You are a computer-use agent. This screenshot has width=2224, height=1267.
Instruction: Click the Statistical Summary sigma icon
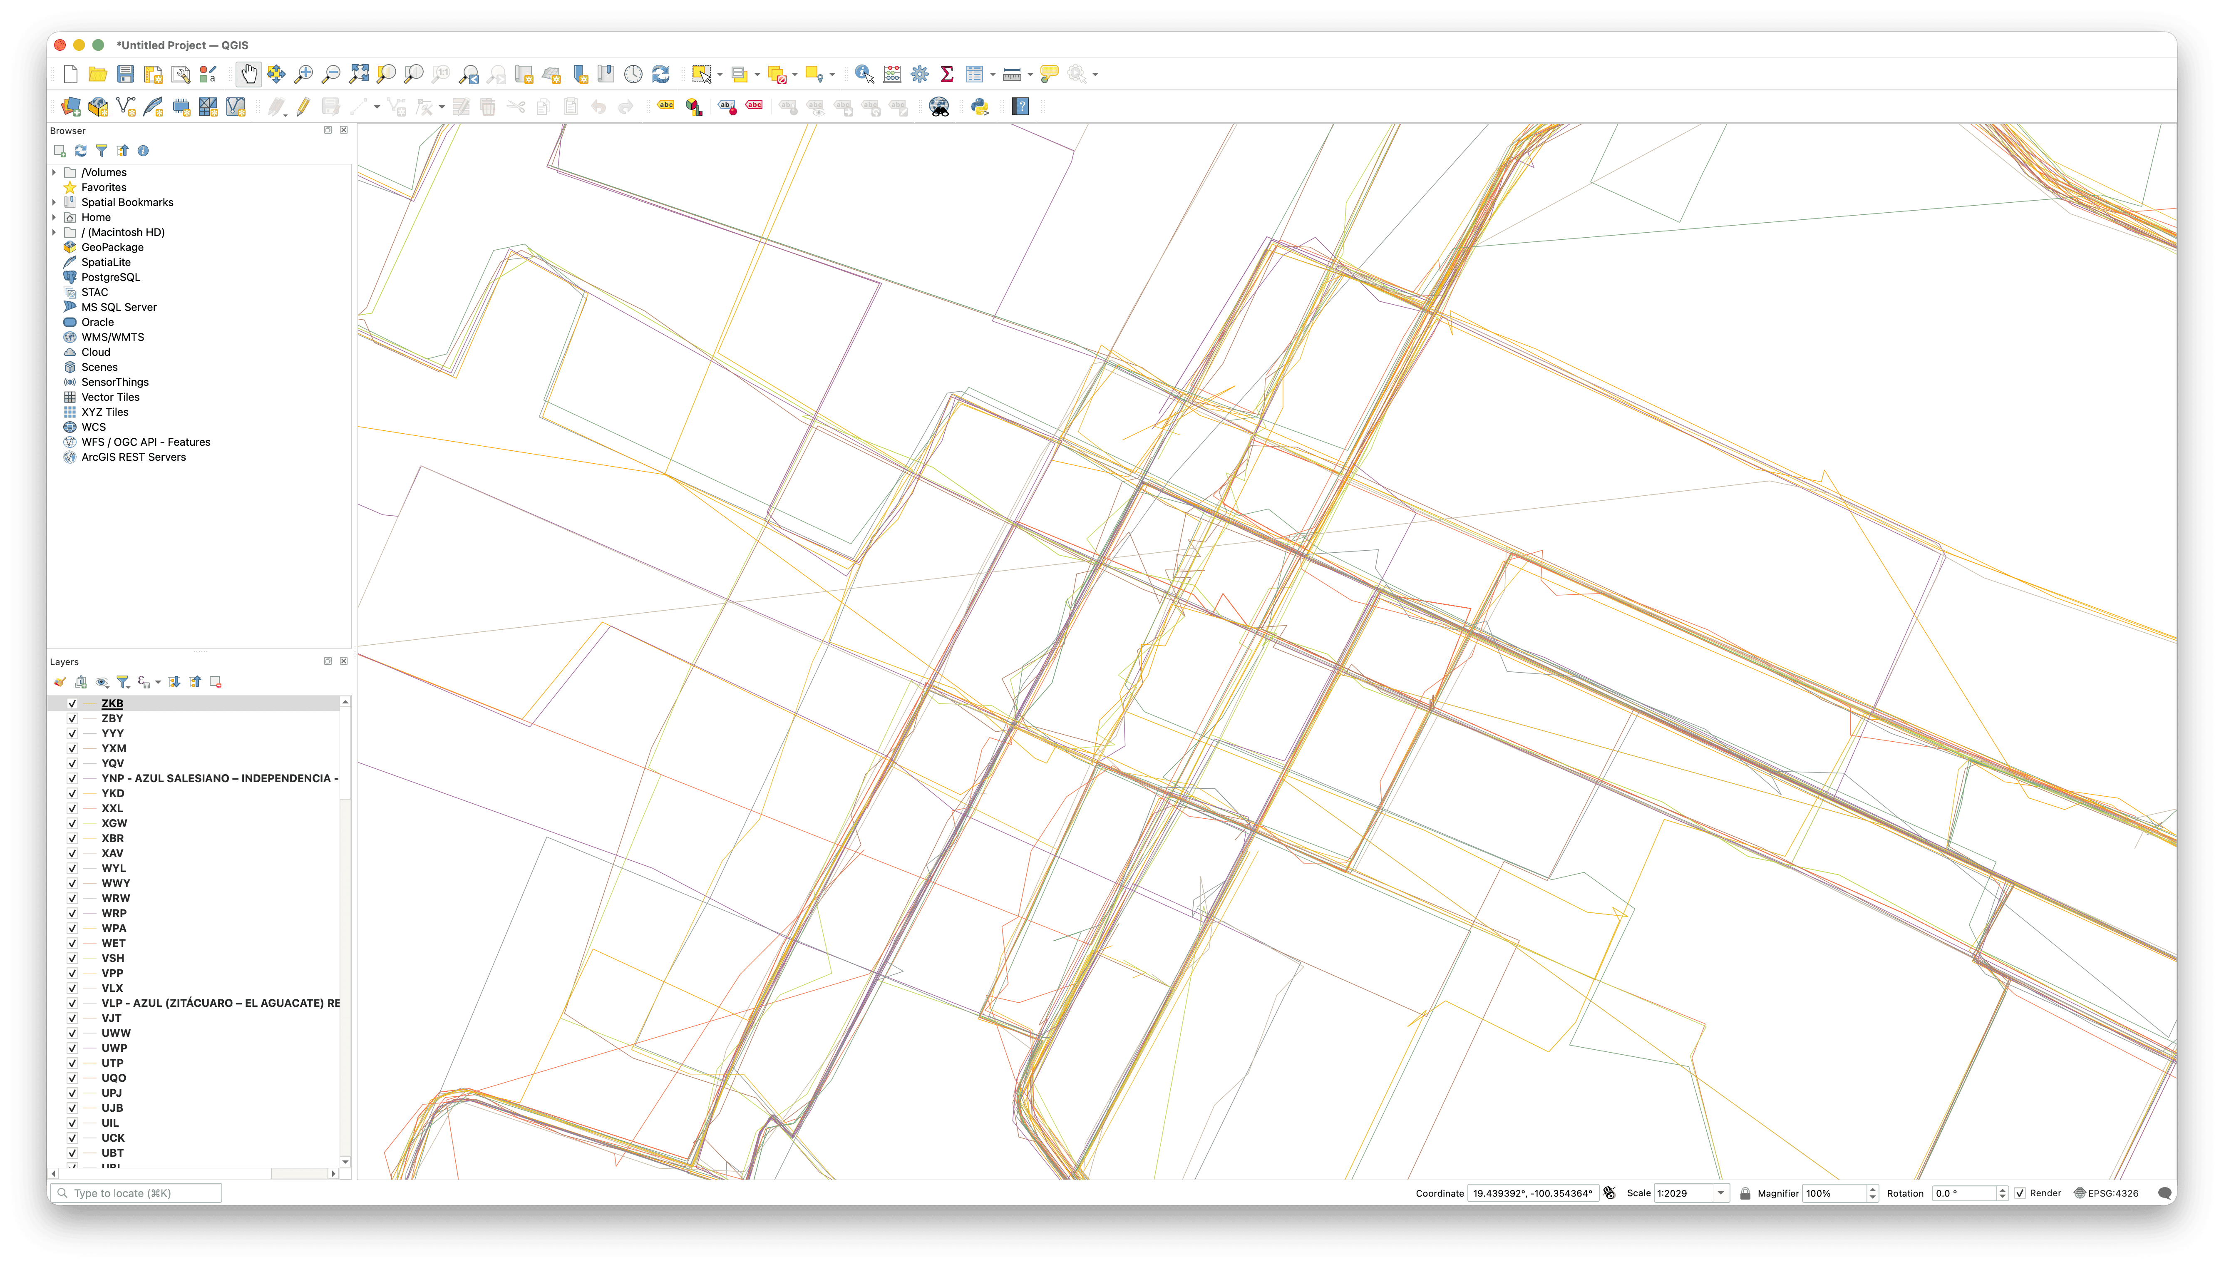947,75
